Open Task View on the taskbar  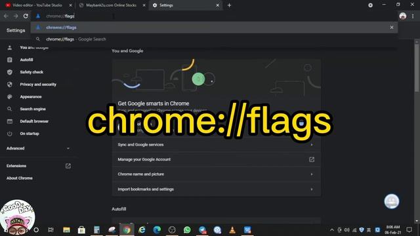(51, 230)
